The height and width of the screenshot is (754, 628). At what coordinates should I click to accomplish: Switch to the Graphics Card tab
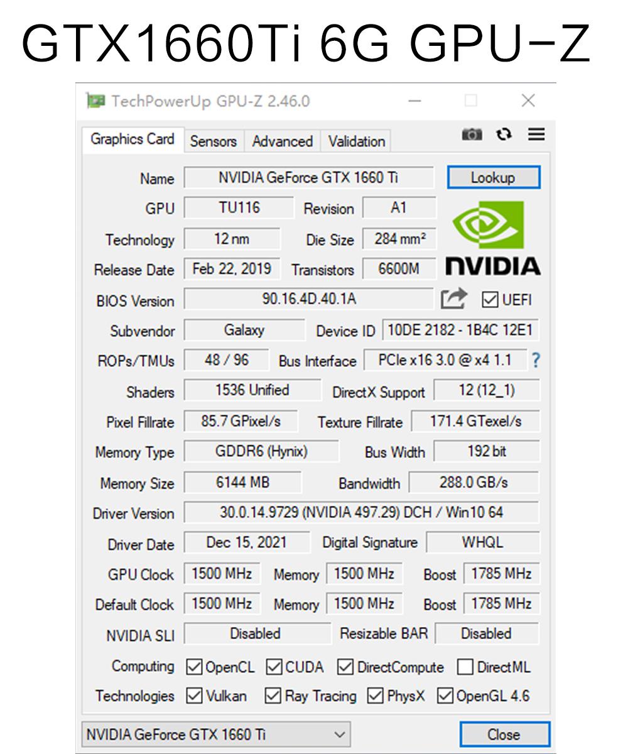tap(133, 139)
